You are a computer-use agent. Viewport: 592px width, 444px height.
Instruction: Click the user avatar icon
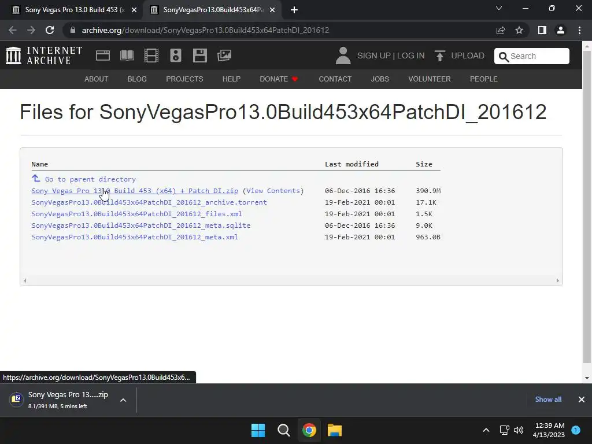(343, 55)
